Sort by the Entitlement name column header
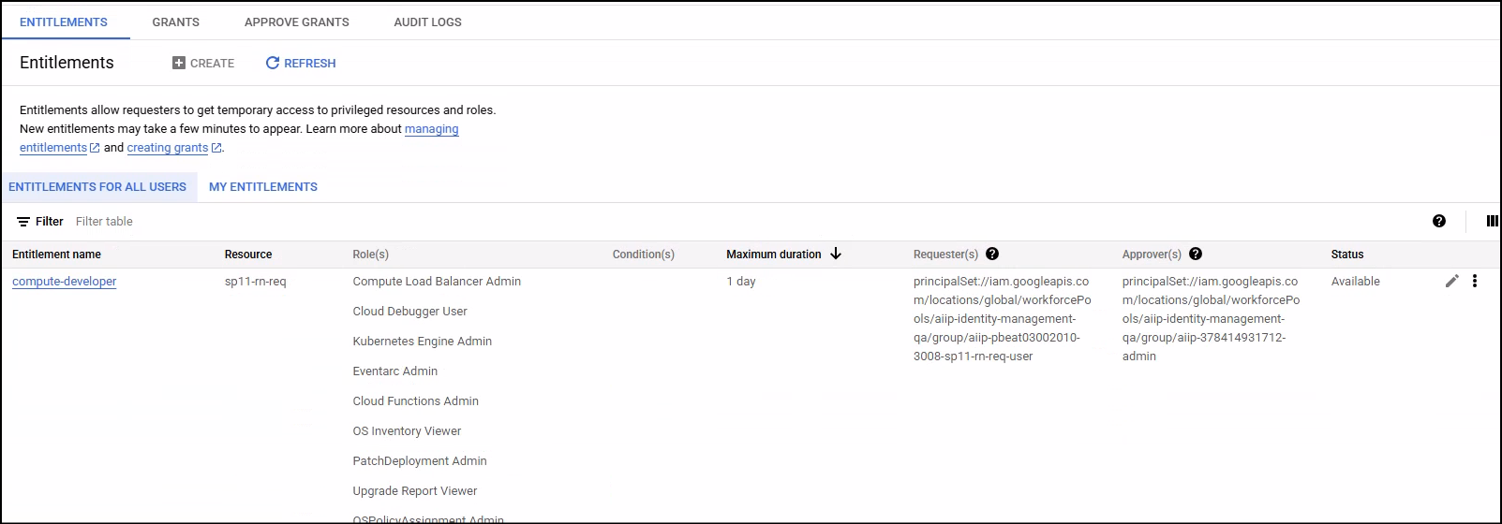 [56, 255]
